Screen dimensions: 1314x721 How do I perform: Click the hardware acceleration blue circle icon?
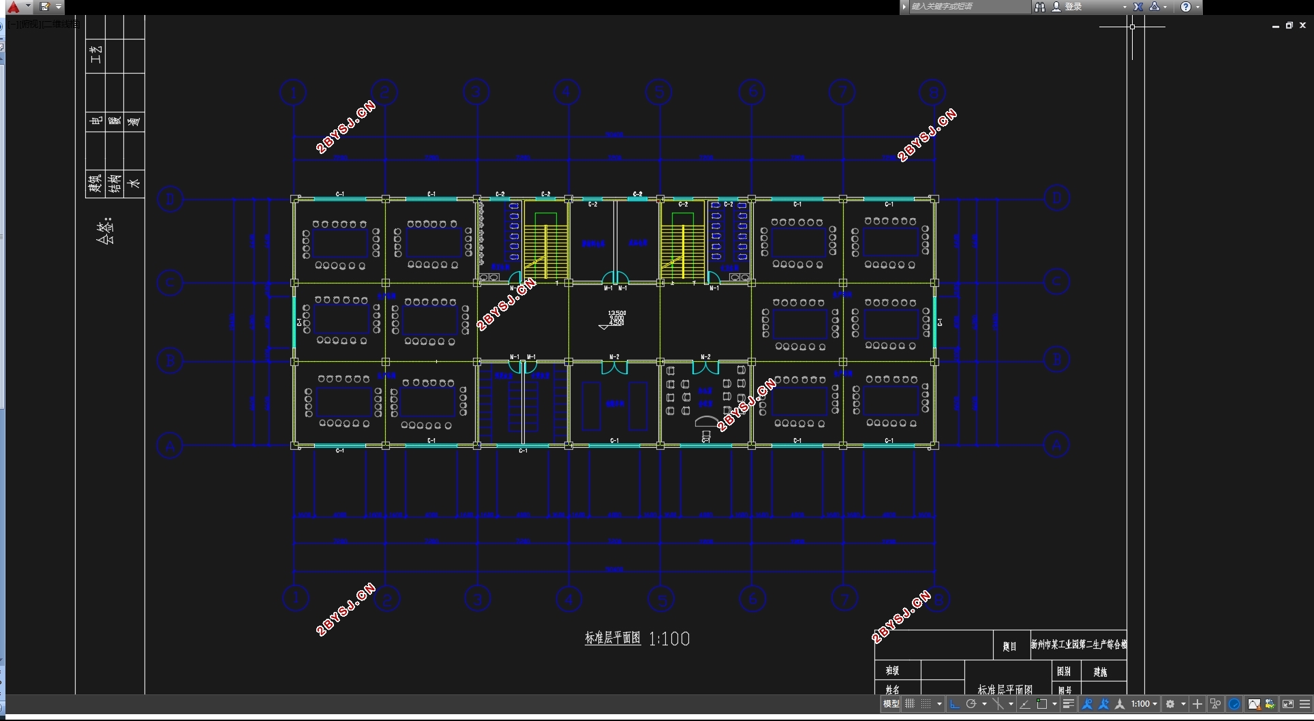(1234, 704)
